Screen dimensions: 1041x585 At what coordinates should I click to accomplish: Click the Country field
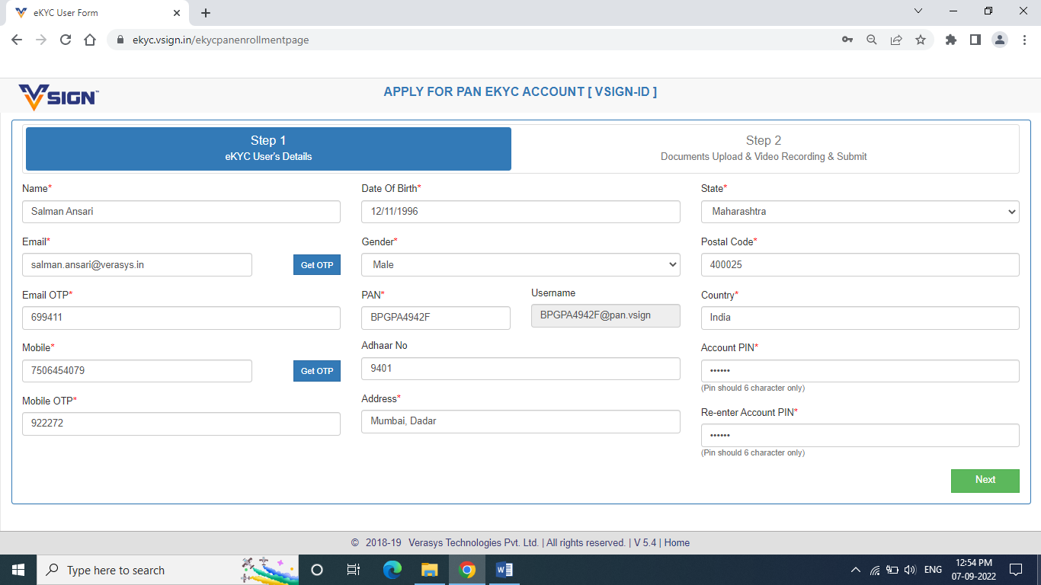pyautogui.click(x=860, y=318)
